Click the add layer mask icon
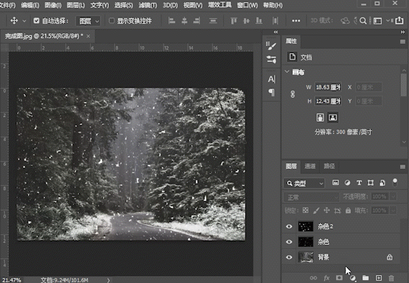 (339, 278)
